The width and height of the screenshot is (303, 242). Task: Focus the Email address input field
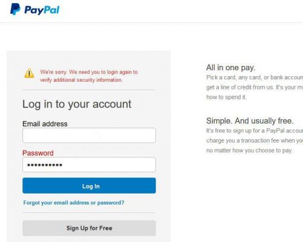click(x=89, y=135)
